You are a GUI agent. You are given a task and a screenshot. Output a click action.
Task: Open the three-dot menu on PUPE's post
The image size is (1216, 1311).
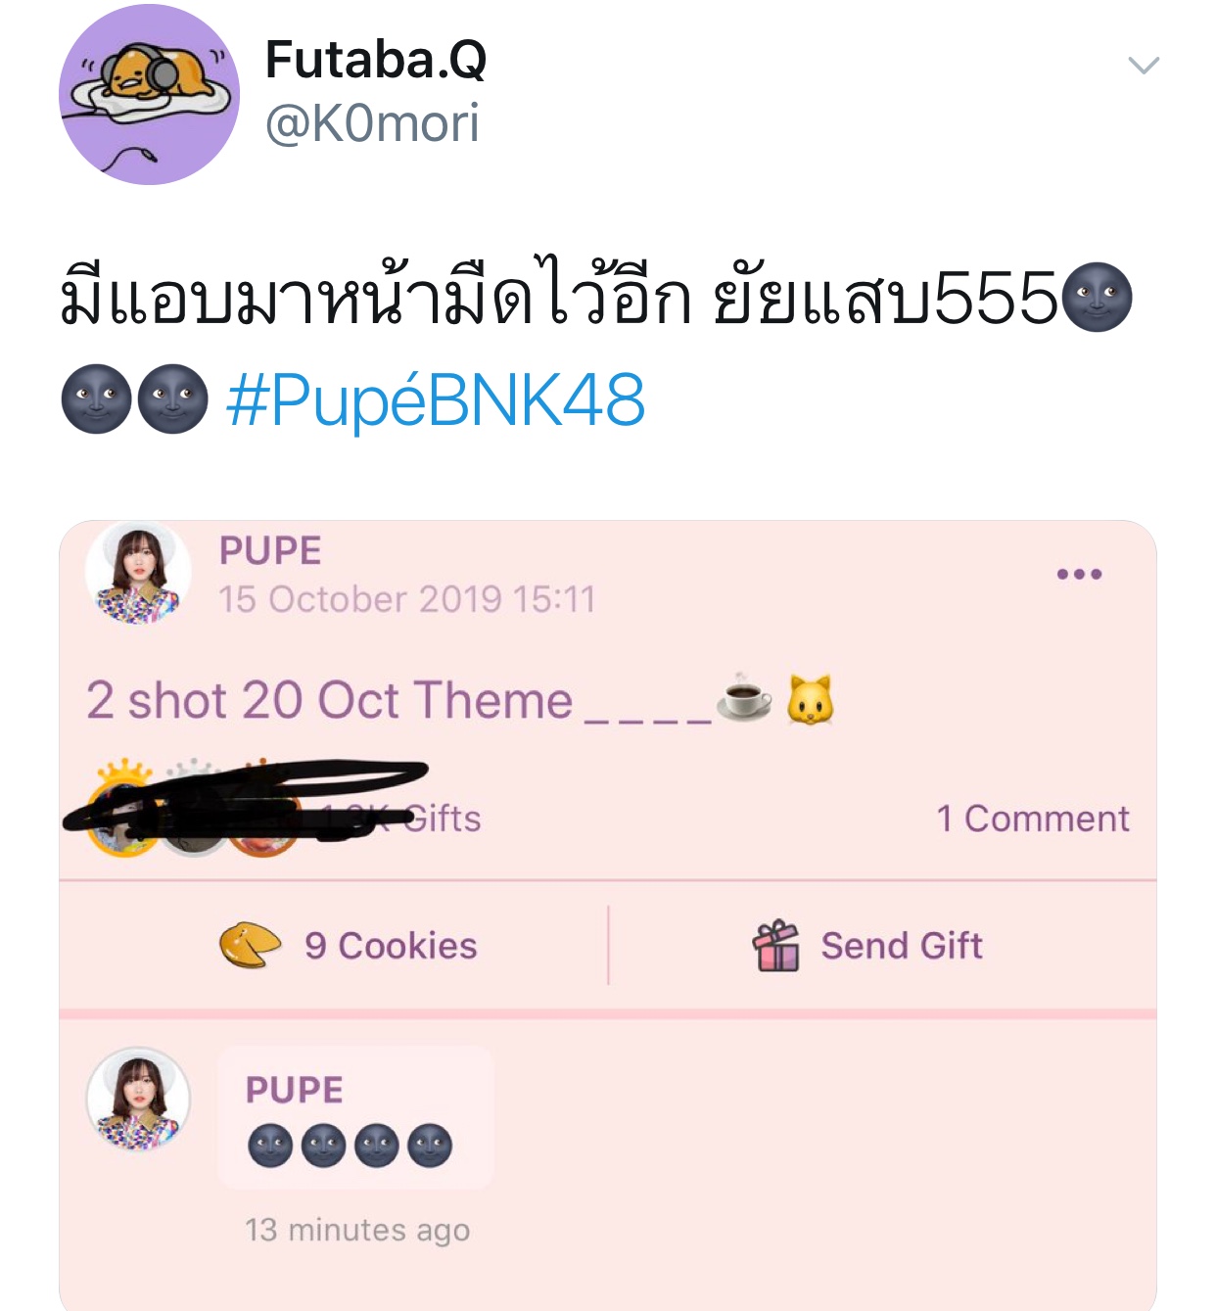(1079, 574)
